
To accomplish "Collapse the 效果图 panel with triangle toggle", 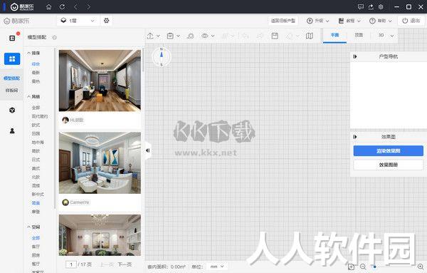I will click(x=355, y=137).
